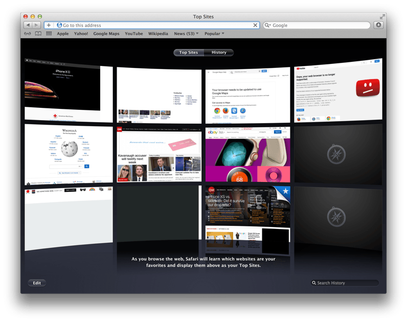This screenshot has width=407, height=322.
Task: Show Top Sites grid icon
Action: click(x=49, y=33)
